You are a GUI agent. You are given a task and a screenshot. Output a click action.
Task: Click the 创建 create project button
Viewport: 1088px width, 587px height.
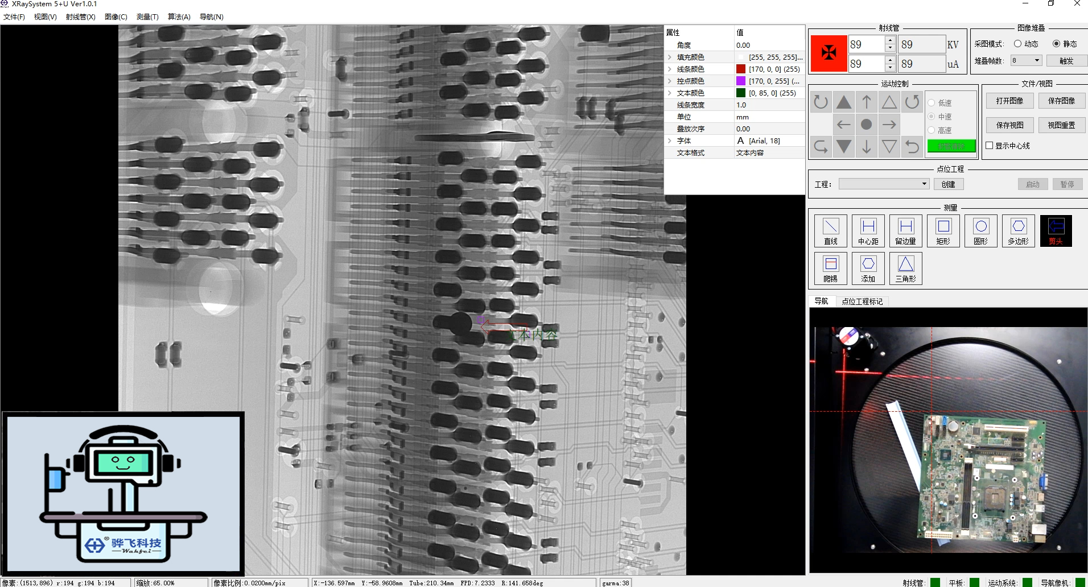pos(948,184)
